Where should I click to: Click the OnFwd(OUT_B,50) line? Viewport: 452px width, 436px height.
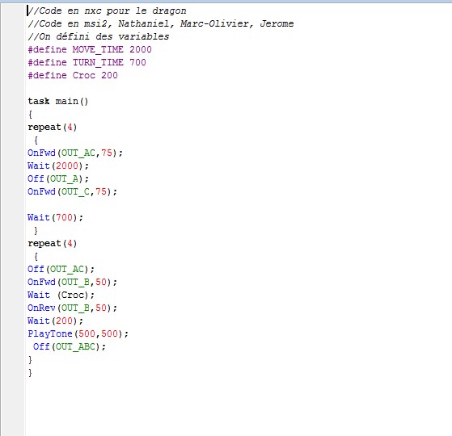point(72,282)
